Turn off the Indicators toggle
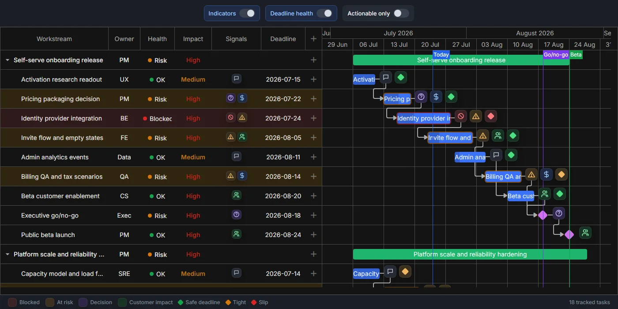This screenshot has height=309, width=618. click(247, 13)
